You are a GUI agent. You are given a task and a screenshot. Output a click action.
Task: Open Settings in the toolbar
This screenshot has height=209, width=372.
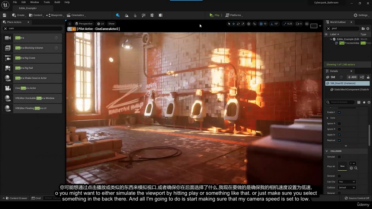point(361,15)
